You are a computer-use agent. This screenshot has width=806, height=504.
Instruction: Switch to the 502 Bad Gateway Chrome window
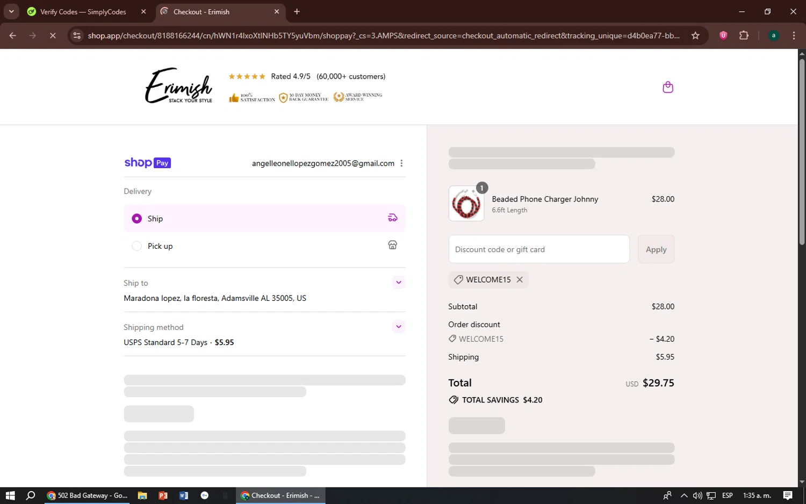pos(87,495)
